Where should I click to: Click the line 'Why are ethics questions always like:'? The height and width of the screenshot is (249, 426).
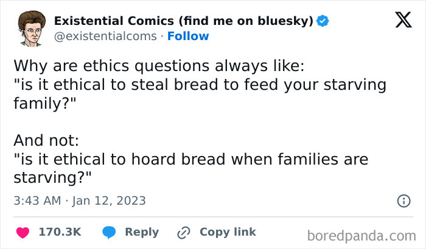pos(159,66)
